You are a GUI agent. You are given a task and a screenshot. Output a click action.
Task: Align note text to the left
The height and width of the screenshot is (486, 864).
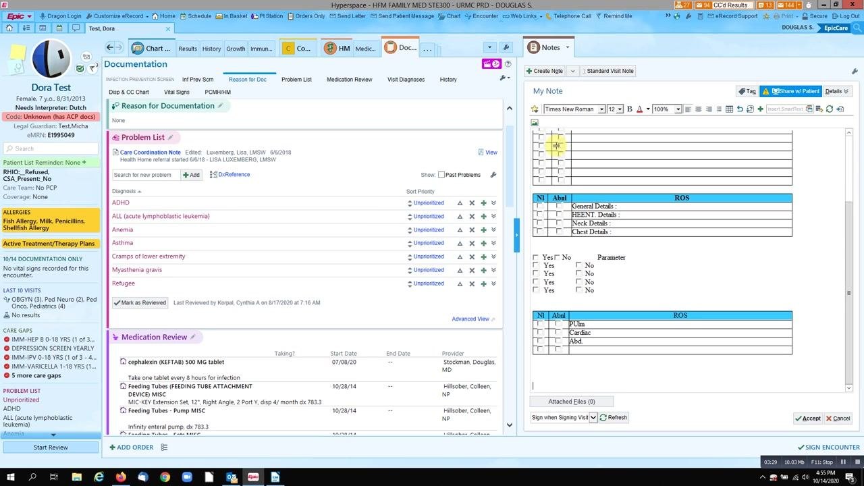(x=688, y=109)
